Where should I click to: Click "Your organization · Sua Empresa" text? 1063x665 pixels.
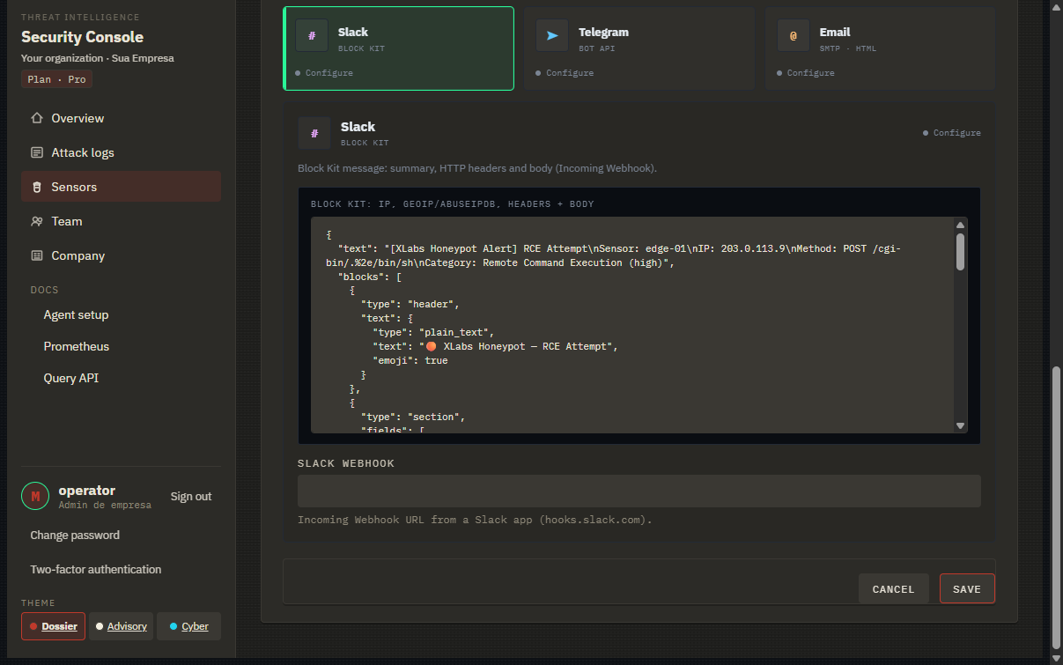(98, 58)
